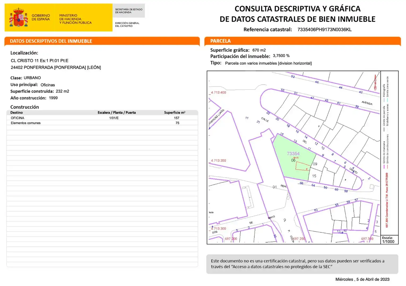Image resolution: width=406 pixels, height=286 pixels.
Task: Click the 'Mobiliario y aceras' legend entry
Action: 387,115
